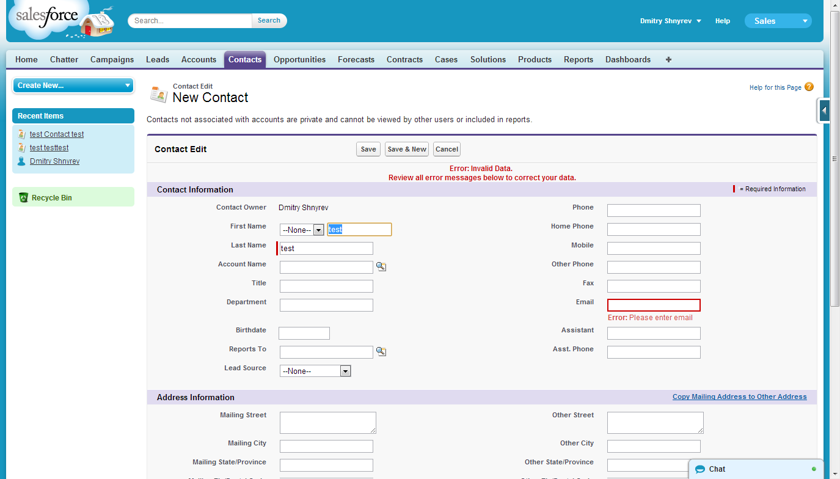Focus the global search field
Viewport: 840px width, 479px height.
tap(190, 21)
